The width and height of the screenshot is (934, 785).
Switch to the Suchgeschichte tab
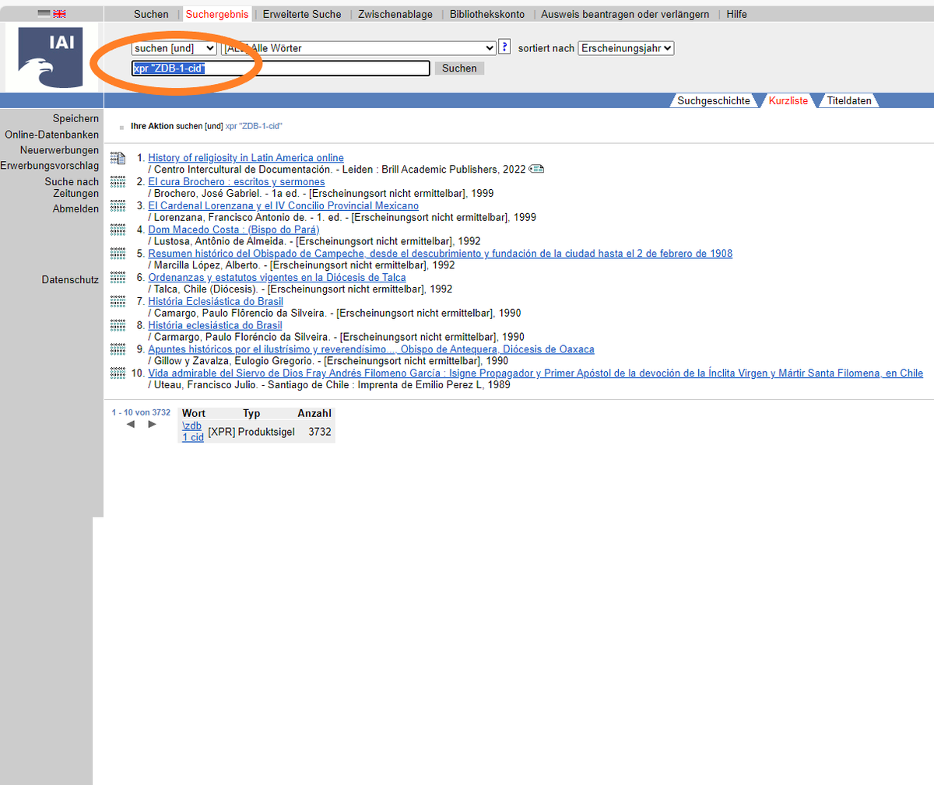tap(714, 100)
